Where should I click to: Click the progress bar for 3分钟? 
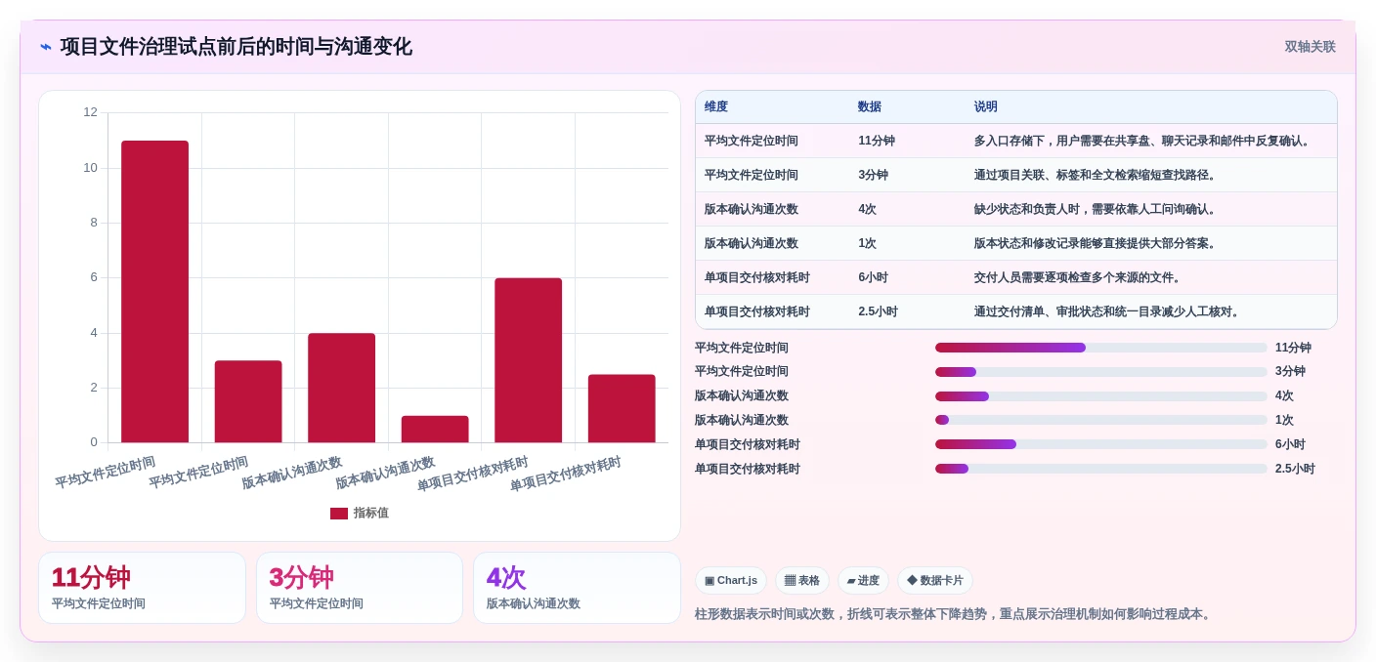tap(1101, 372)
